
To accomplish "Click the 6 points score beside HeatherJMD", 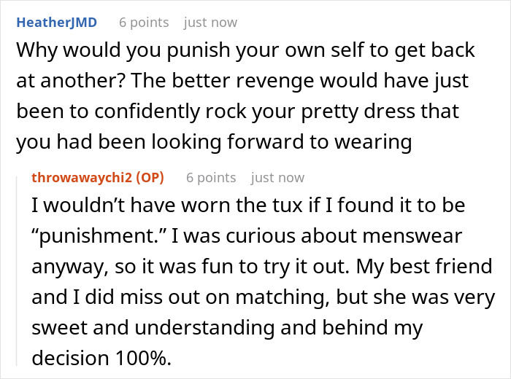I will (144, 23).
